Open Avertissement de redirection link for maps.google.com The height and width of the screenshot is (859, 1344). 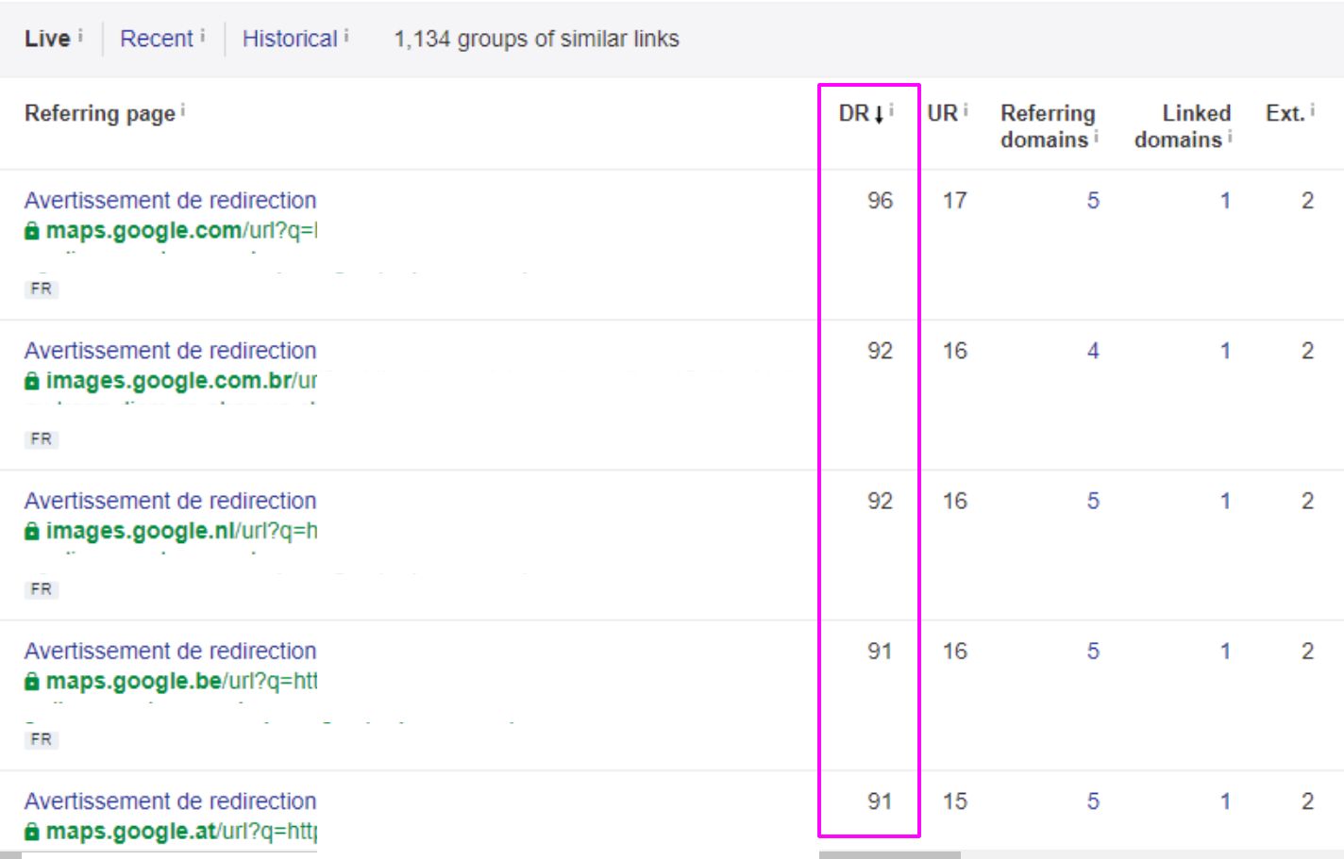[x=170, y=200]
